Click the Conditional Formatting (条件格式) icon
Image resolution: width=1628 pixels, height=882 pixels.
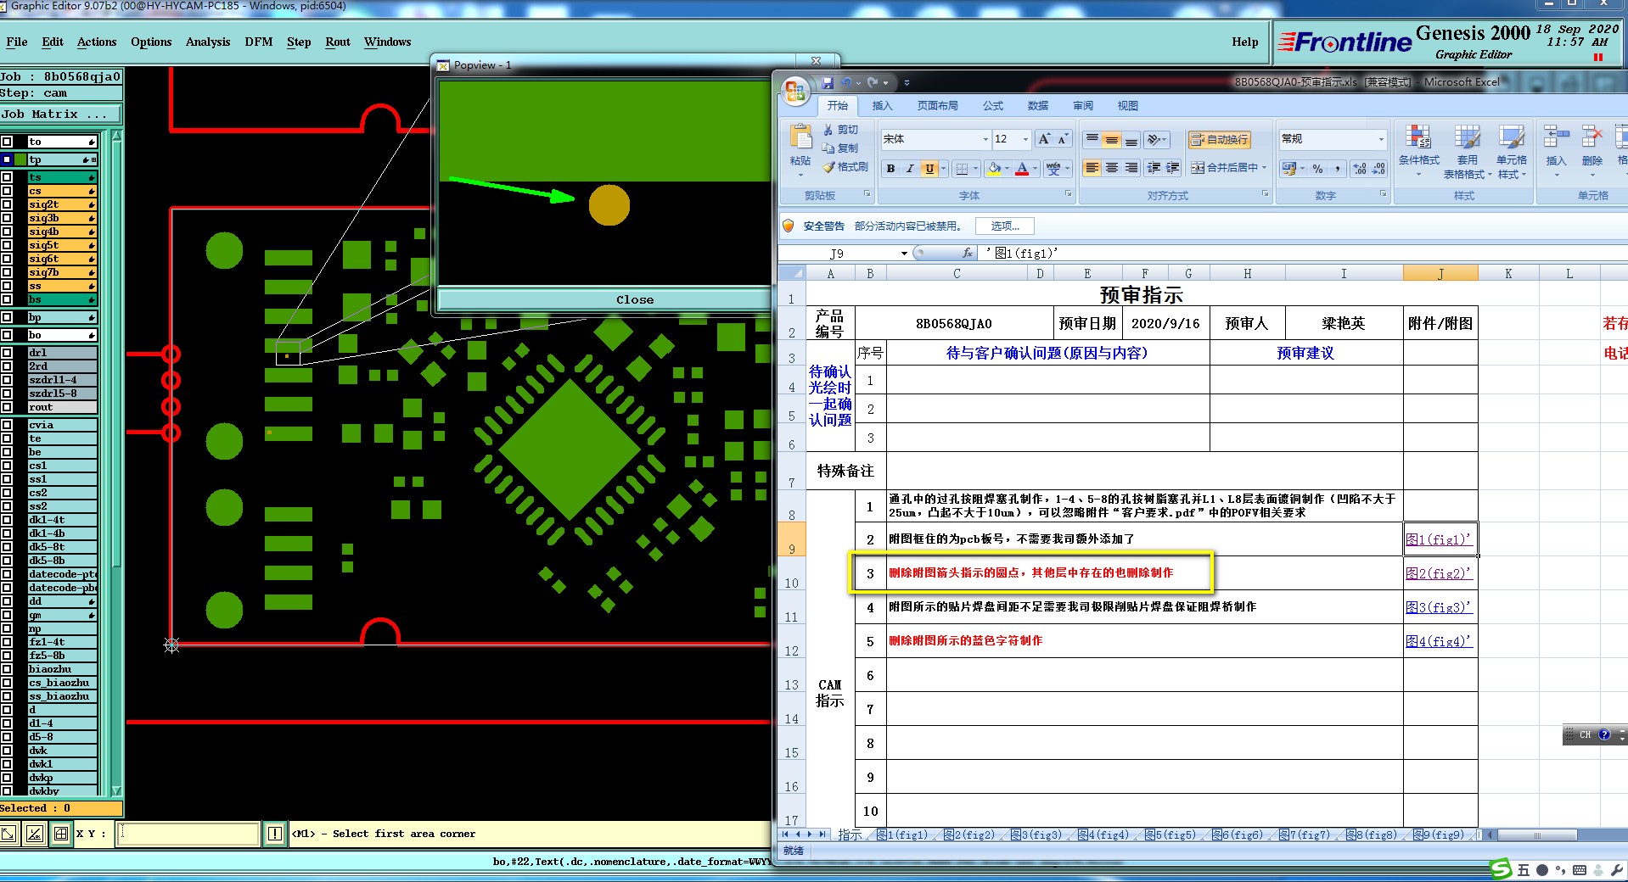pos(1418,137)
